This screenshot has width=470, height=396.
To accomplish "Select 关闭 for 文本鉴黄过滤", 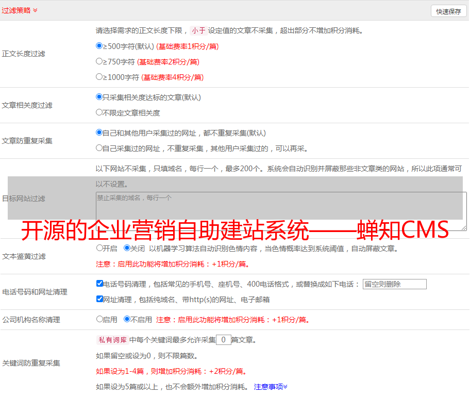I will 127,248.
